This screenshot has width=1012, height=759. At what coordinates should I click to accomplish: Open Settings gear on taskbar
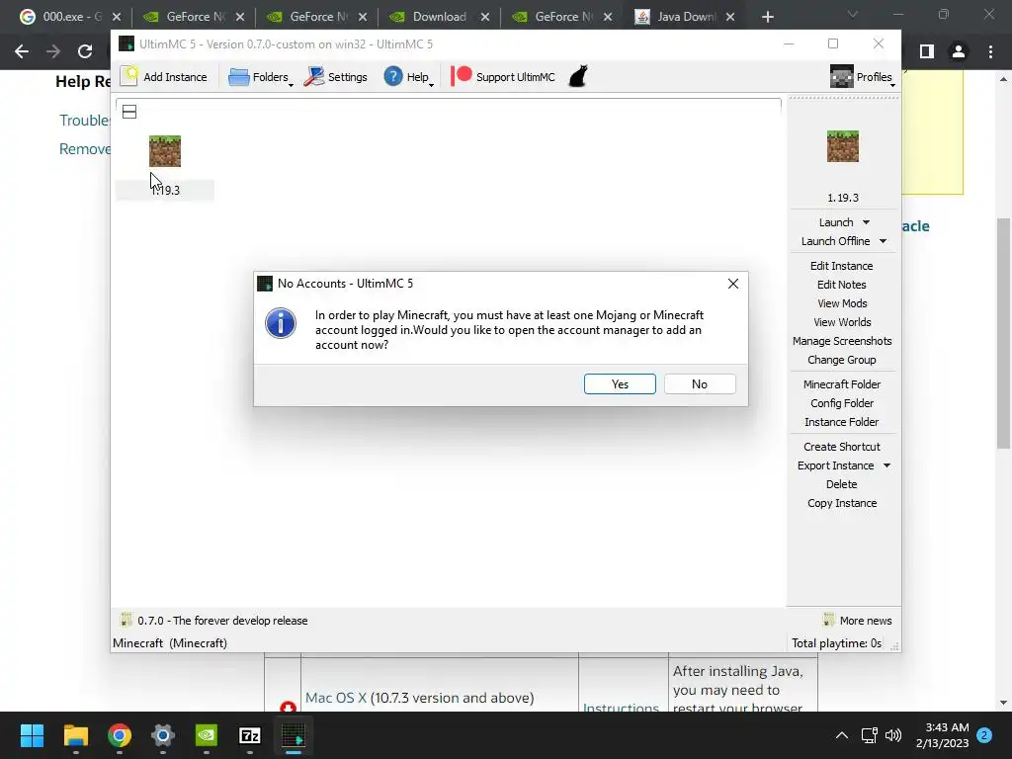[x=163, y=735]
